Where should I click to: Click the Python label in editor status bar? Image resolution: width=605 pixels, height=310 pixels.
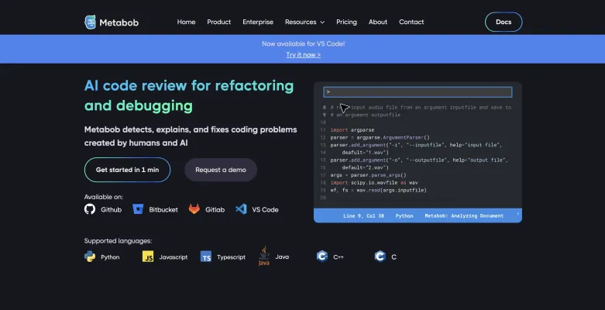[x=404, y=216]
